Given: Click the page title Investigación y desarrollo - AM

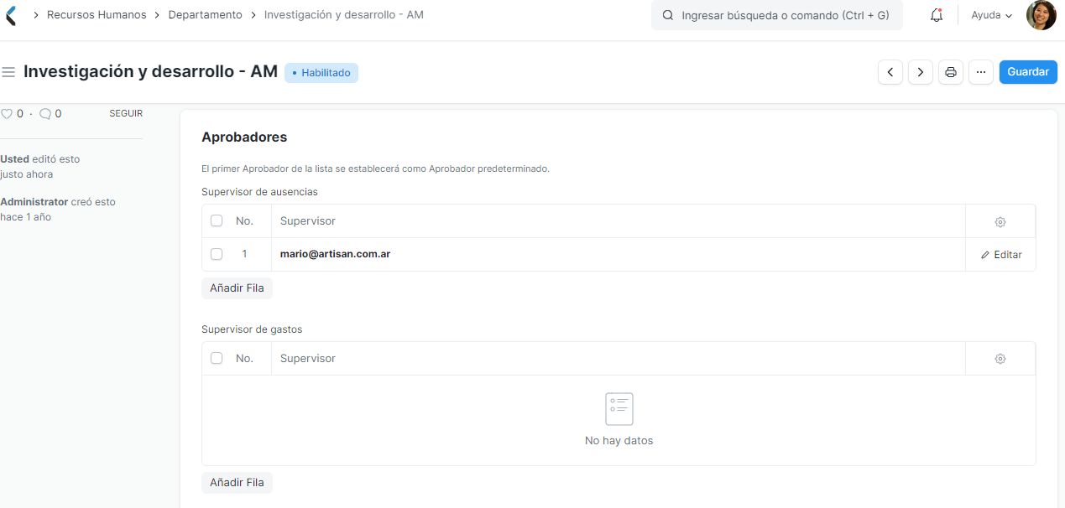Looking at the screenshot, I should coord(150,72).
